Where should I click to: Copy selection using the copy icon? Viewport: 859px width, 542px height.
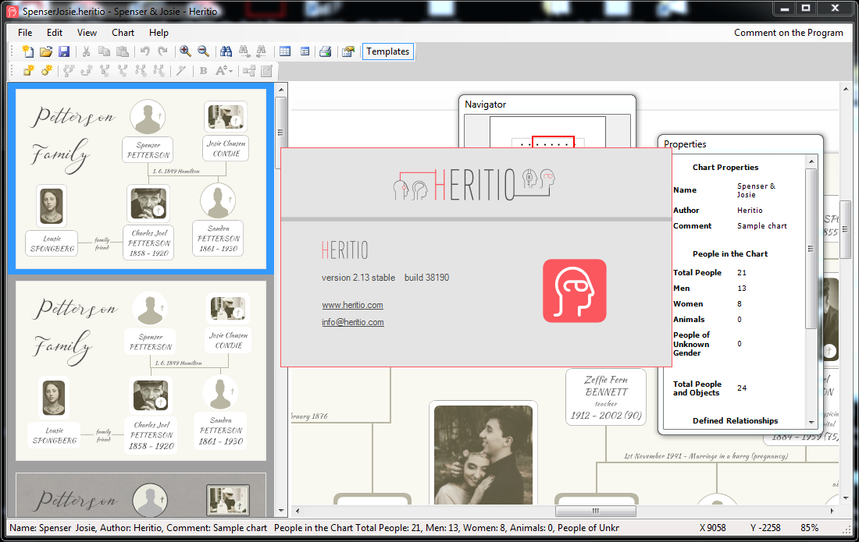coord(104,51)
